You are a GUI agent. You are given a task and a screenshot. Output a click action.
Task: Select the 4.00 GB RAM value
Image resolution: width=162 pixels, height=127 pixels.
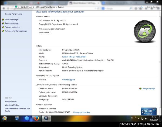tap(65, 64)
